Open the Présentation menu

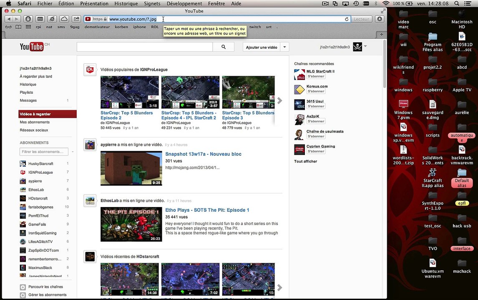pyautogui.click(x=94, y=3)
